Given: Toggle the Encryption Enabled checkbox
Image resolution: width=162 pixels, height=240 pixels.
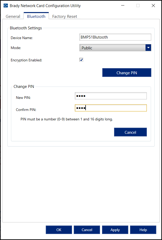Looking at the screenshot, I should pos(81,60).
